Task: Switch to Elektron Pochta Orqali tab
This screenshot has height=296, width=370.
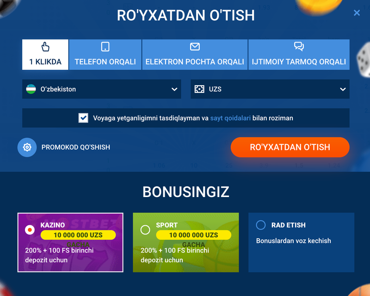Action: pos(195,55)
